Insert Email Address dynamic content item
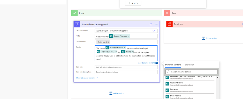This screenshot has height=99, width=243. [x=190, y=96]
